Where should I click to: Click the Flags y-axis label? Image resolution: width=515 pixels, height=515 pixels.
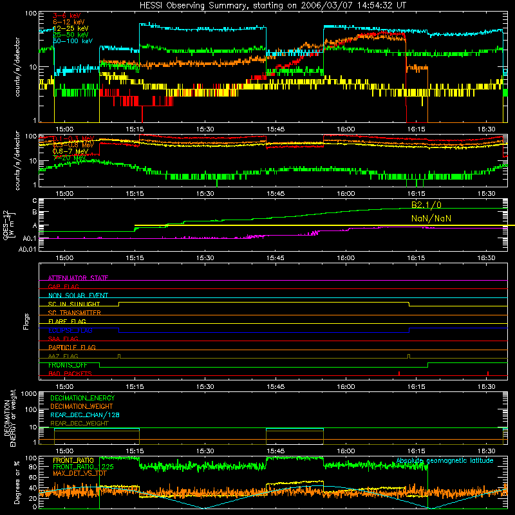click(x=26, y=321)
